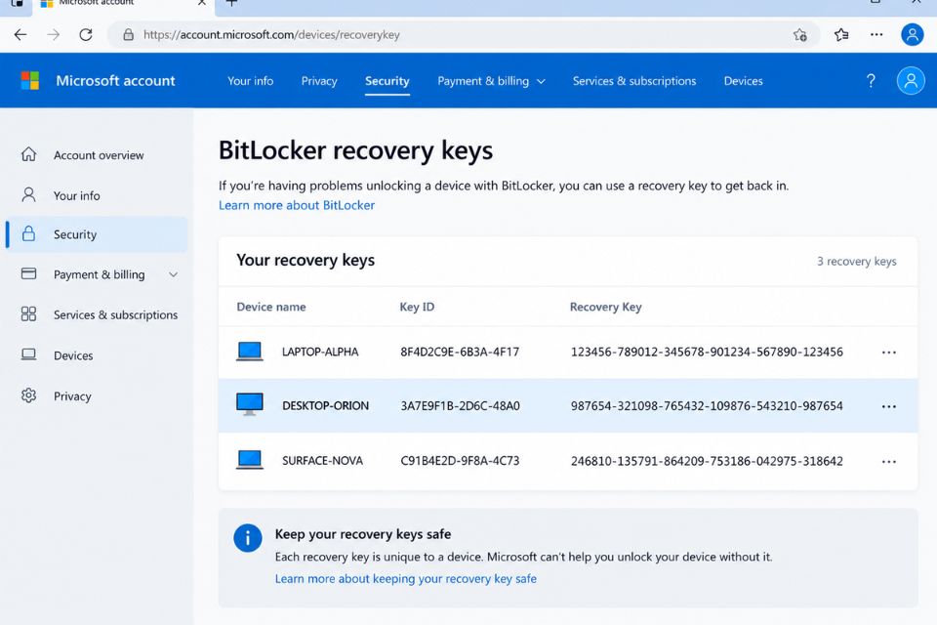
Task: Open Learn more about keeping your recovery key safe
Action: pyautogui.click(x=406, y=578)
